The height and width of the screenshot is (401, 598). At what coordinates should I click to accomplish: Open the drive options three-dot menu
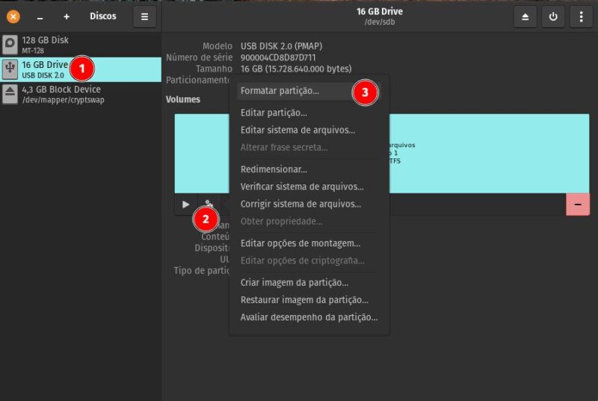coord(581,16)
